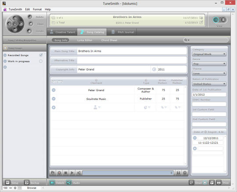
Task: Click the search box
Action: coord(206,40)
